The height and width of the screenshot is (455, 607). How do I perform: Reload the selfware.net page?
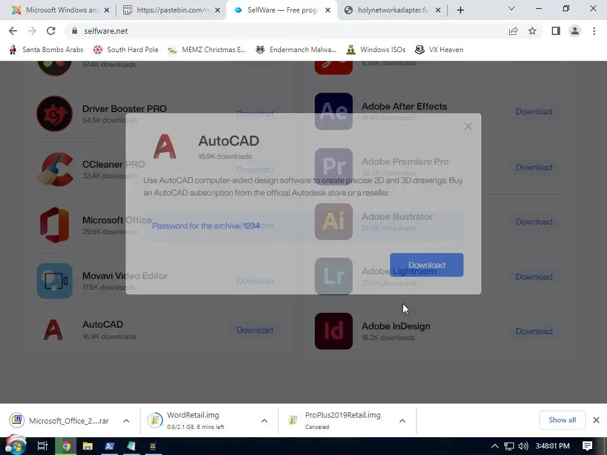[51, 31]
